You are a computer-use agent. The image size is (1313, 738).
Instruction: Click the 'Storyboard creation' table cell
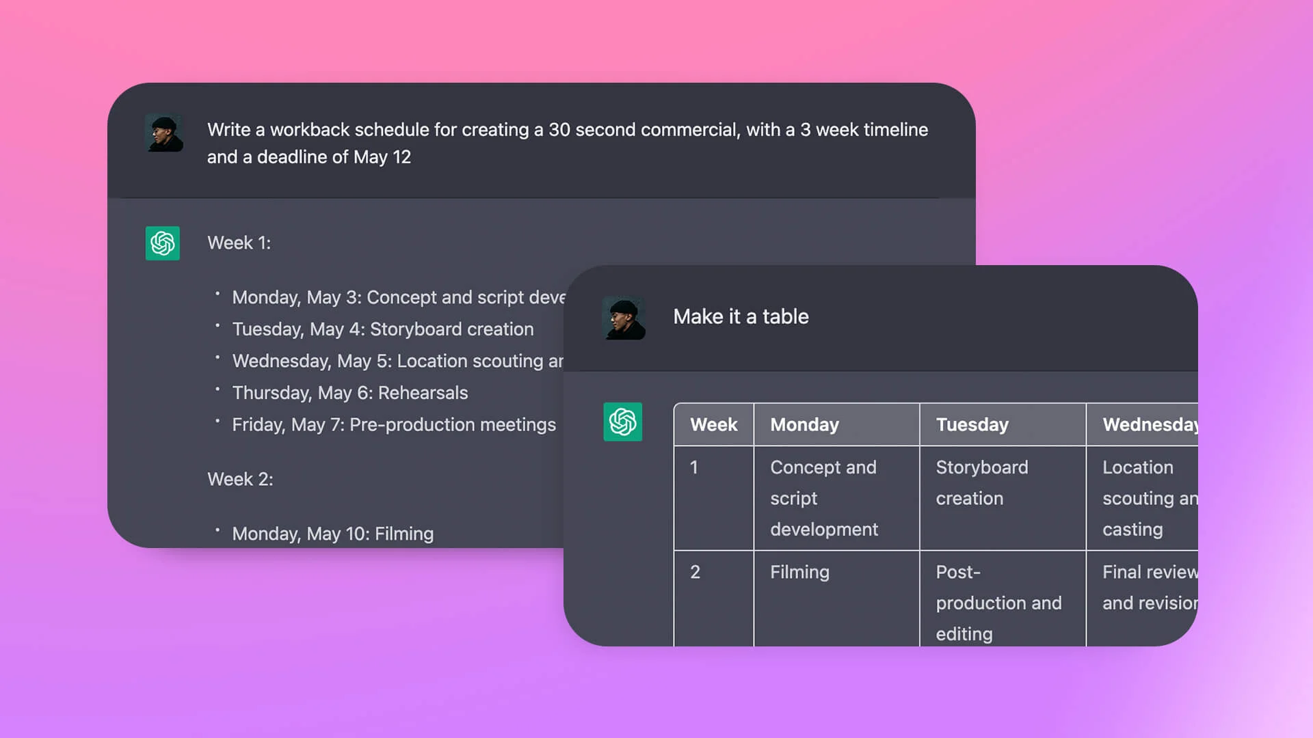pyautogui.click(x=981, y=482)
